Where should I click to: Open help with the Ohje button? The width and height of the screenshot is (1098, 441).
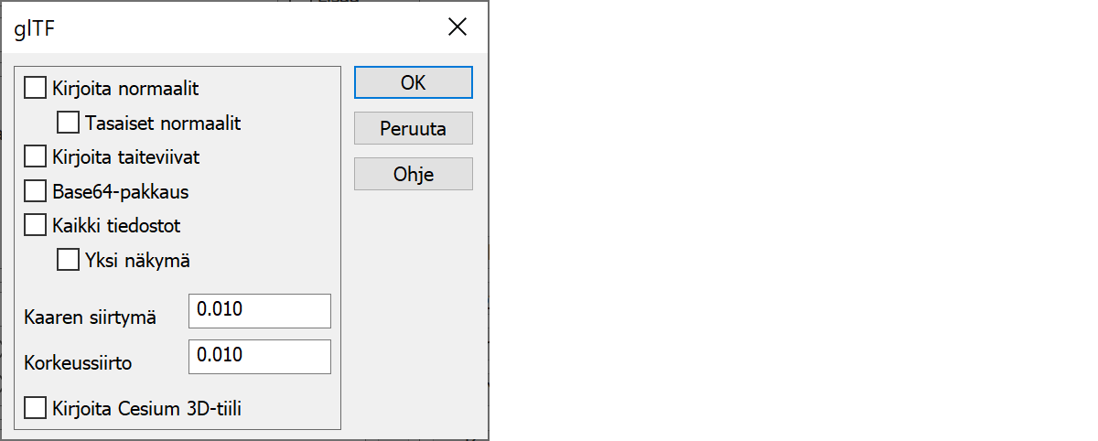[x=413, y=174]
